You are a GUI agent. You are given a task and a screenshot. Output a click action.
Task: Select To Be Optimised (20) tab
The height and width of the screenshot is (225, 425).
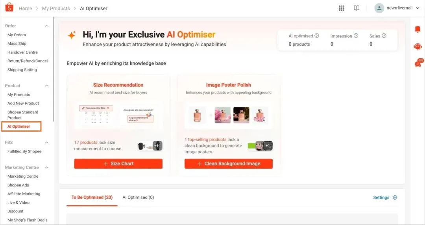point(92,197)
